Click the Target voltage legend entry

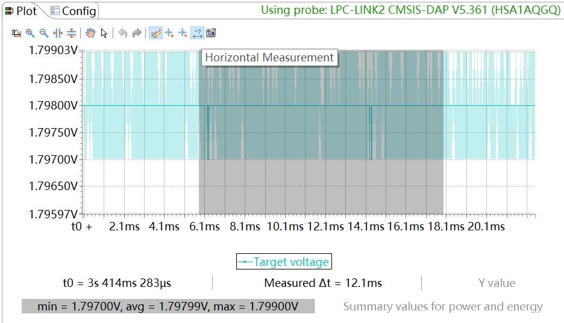click(x=284, y=262)
